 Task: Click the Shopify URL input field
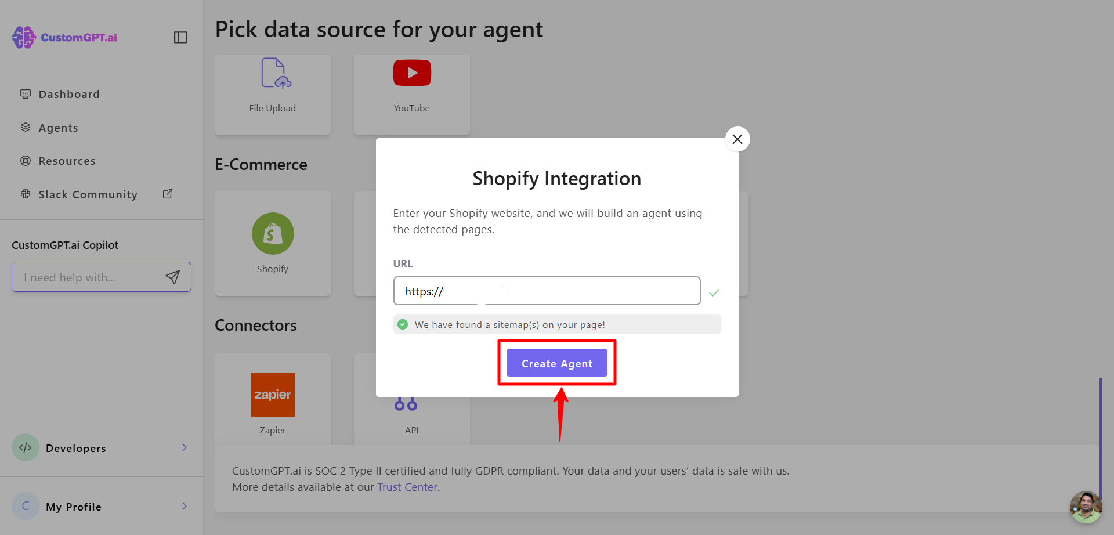547,291
